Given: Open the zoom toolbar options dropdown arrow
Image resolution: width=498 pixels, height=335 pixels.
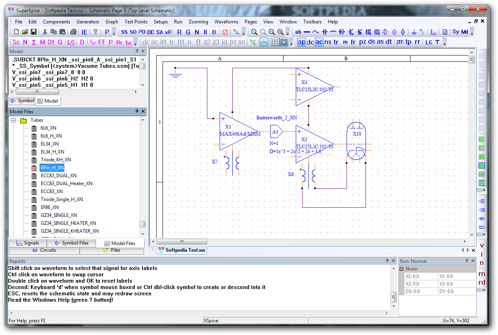Looking at the screenshot, I should point(288,33).
